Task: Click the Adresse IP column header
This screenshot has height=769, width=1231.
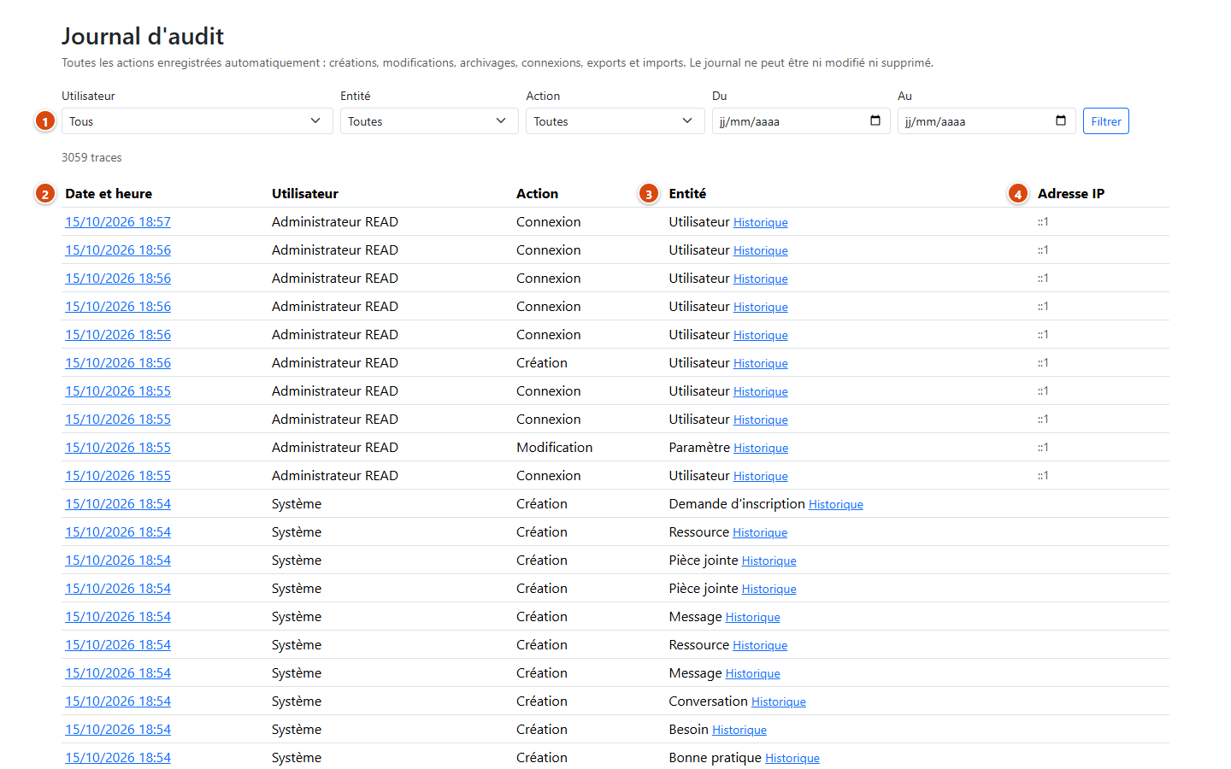Action: point(1071,194)
